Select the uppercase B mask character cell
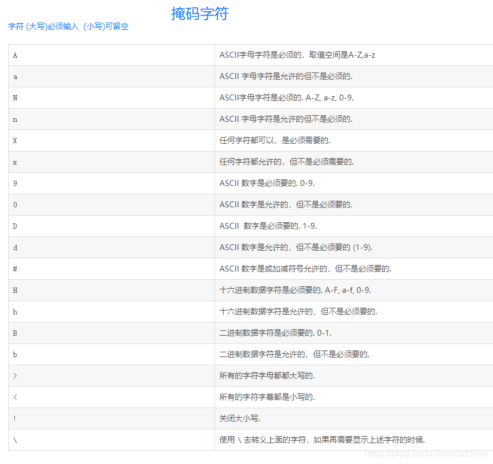The image size is (493, 464). (112, 333)
